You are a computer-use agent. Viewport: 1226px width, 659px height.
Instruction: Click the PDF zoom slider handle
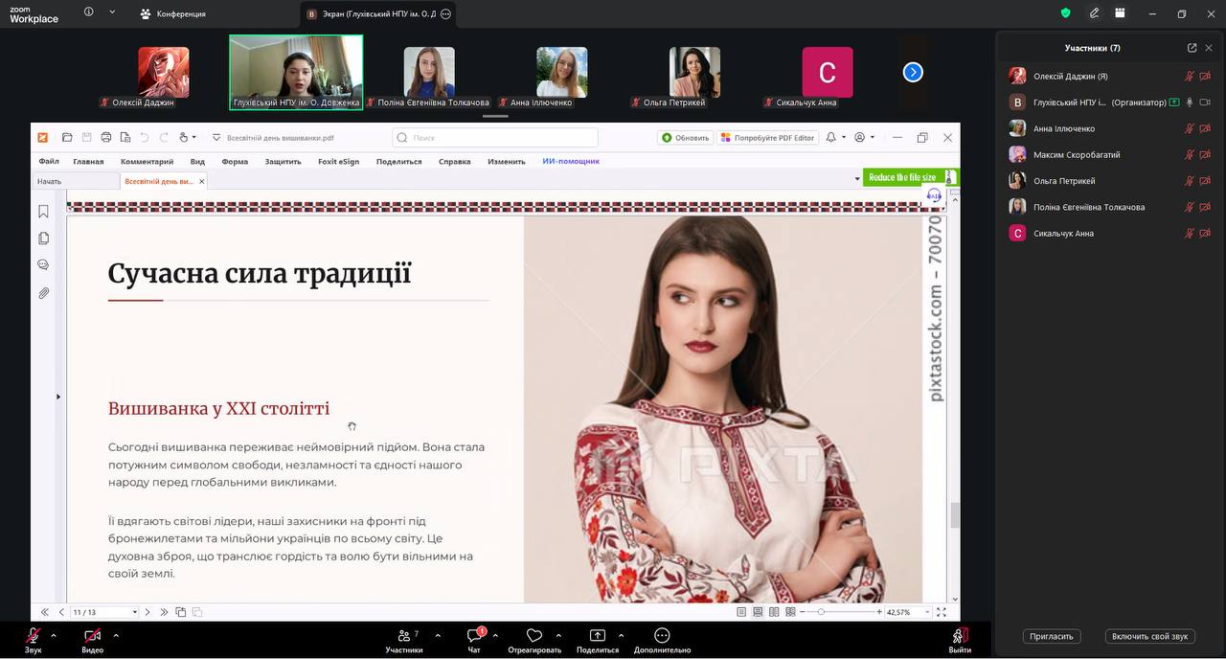(821, 612)
